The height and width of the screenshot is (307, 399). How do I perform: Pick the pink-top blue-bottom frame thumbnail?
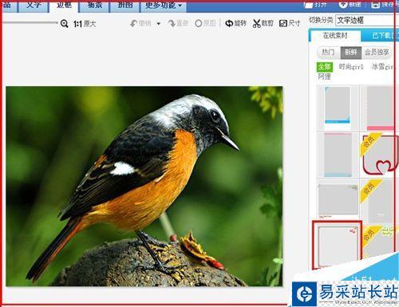pyautogui.click(x=338, y=155)
